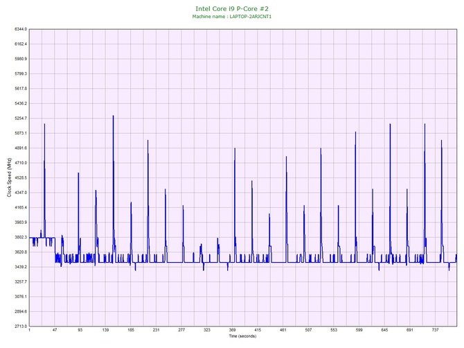The height and width of the screenshot is (348, 464).
Task: Click the 553 time-axis tick label
Action: click(x=334, y=330)
